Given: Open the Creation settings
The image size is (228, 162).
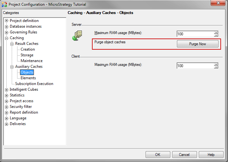Looking at the screenshot, I should point(28,49).
